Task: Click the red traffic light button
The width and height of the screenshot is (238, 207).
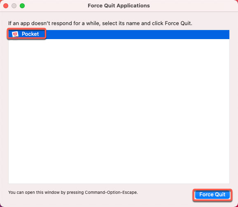Action: [6, 6]
